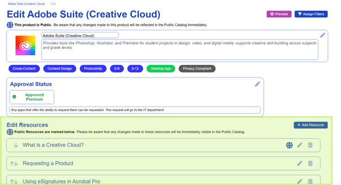
Task: Click the approval note text field
Action: [135, 110]
